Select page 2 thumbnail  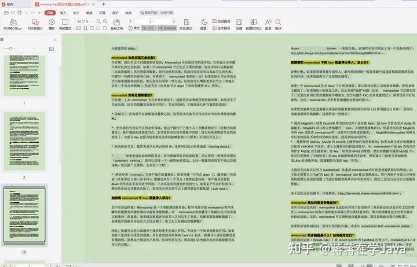tap(24, 141)
